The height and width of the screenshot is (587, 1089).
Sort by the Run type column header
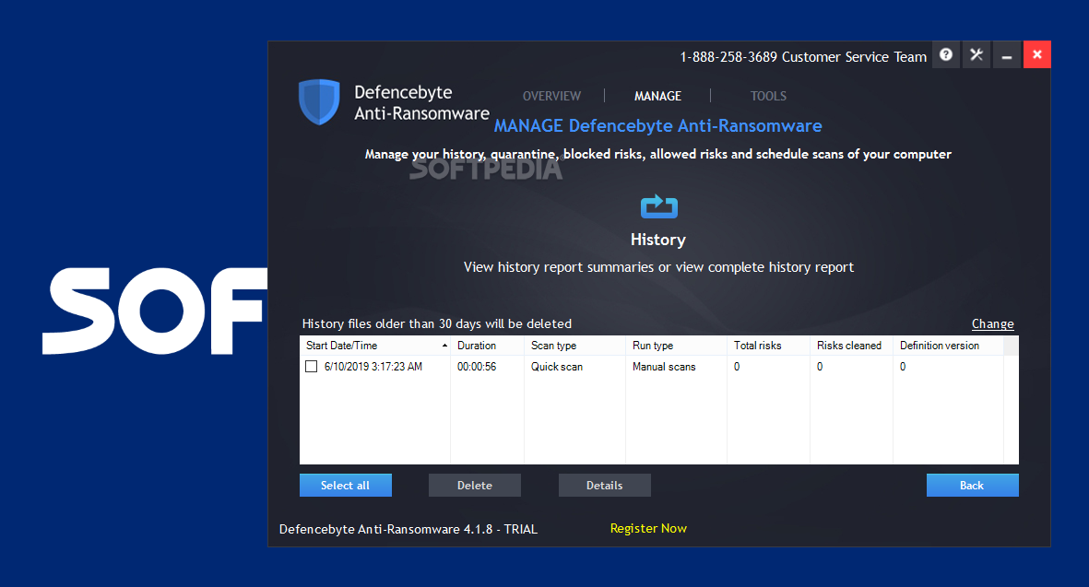(x=677, y=346)
